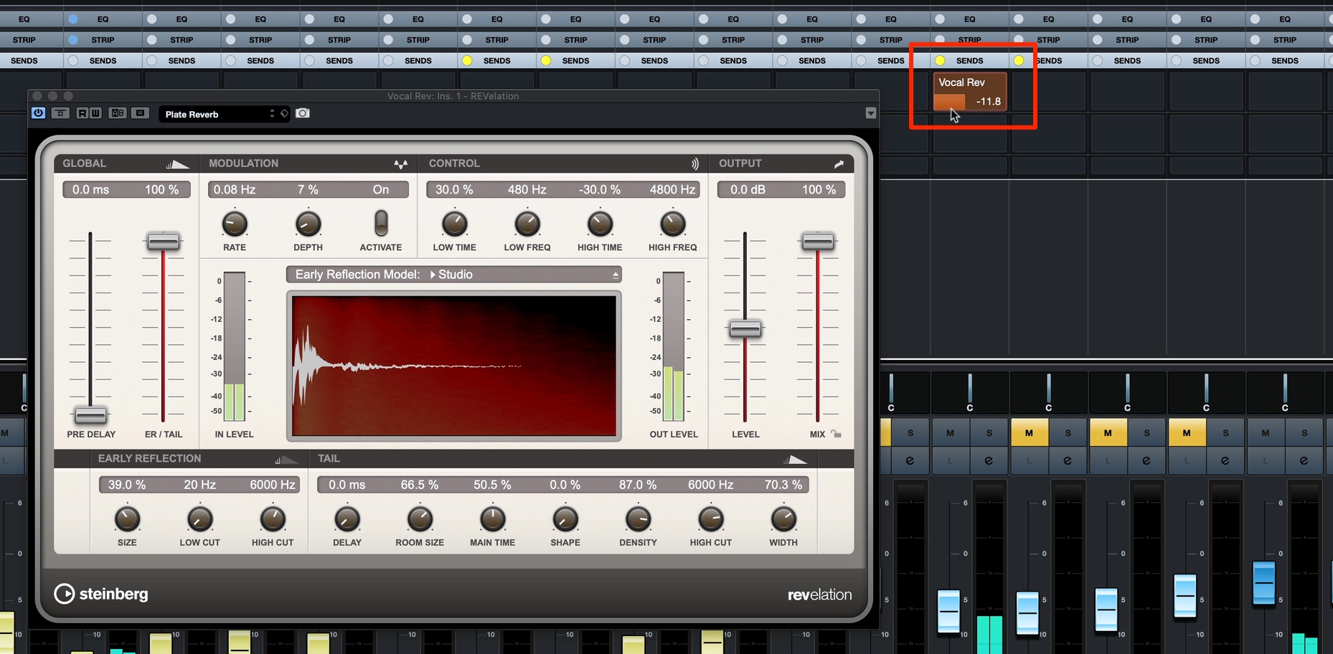
Task: Click the ROOM SIZE knob
Action: tap(420, 518)
